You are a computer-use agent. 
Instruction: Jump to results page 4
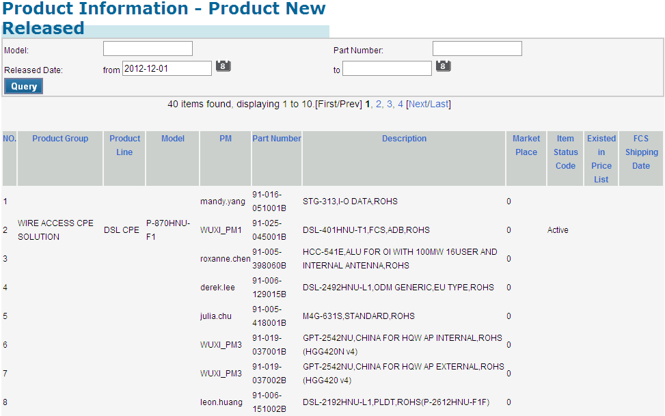pos(401,104)
